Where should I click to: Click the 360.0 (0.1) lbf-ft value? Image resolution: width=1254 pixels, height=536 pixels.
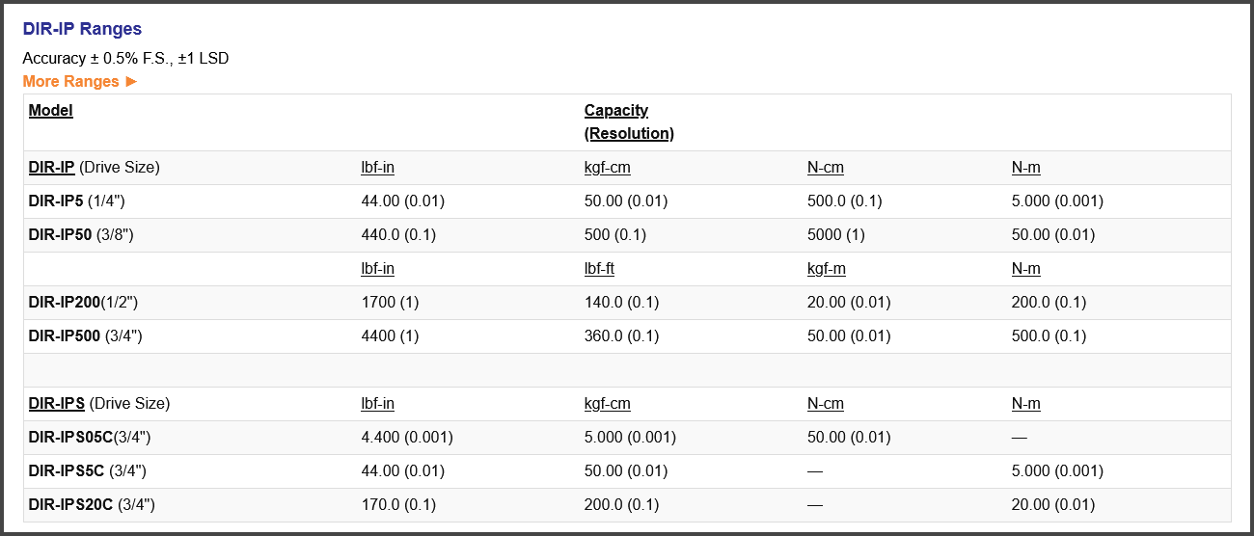coord(621,336)
